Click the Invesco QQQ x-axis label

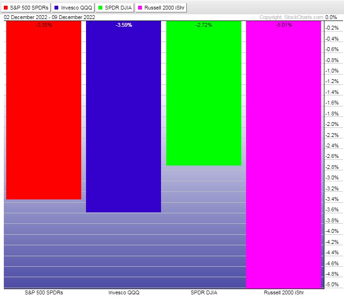click(x=124, y=292)
